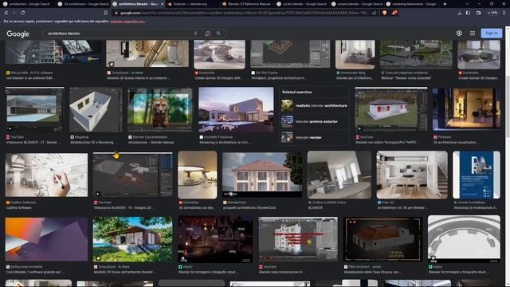Click the browser forward arrow
The image size is (510, 287).
pyautogui.click(x=14, y=13)
